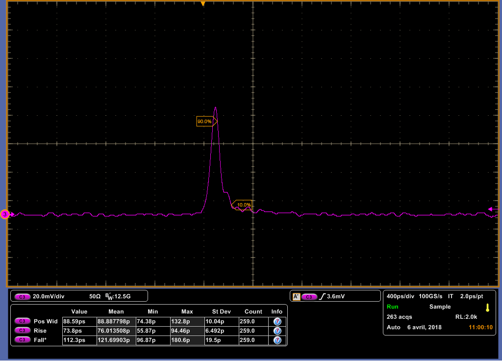Click the date 6 avril, 2018
Viewport: 502px width, 361px height.
424,327
